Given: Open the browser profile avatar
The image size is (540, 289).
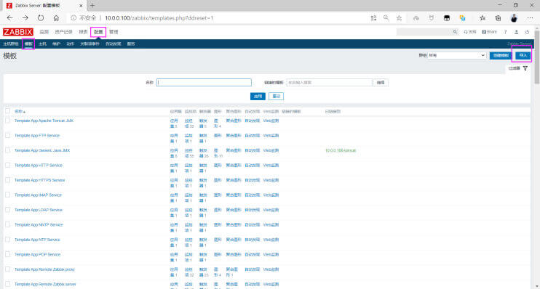Looking at the screenshot, I should point(514,18).
